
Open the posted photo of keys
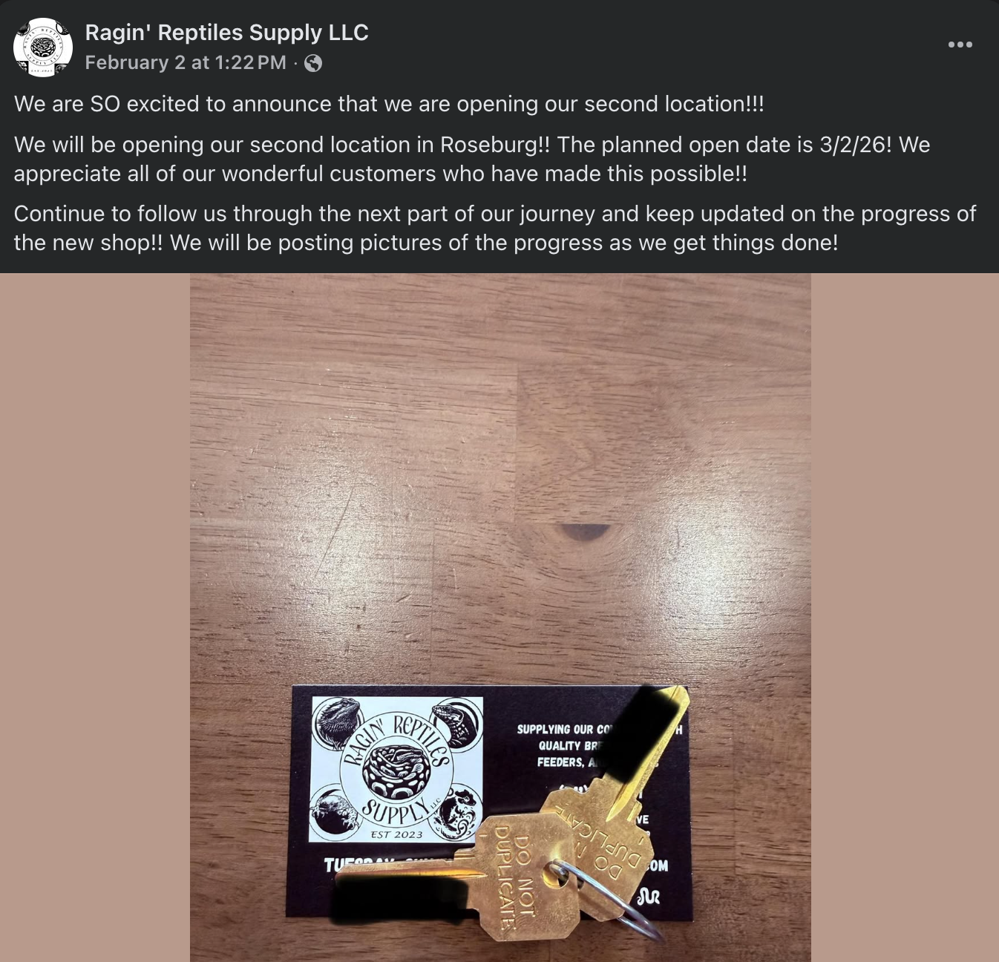point(500,618)
